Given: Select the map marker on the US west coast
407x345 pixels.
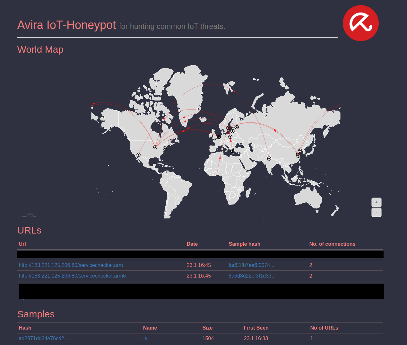Looking at the screenshot, I should 139,155.
